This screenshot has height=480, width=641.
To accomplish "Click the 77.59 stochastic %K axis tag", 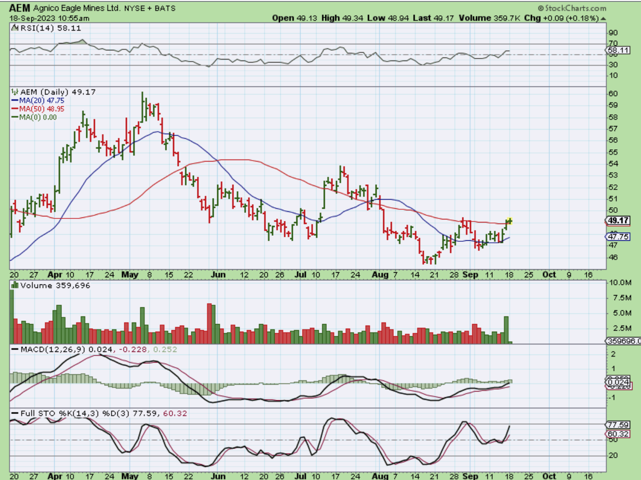I will [618, 424].
